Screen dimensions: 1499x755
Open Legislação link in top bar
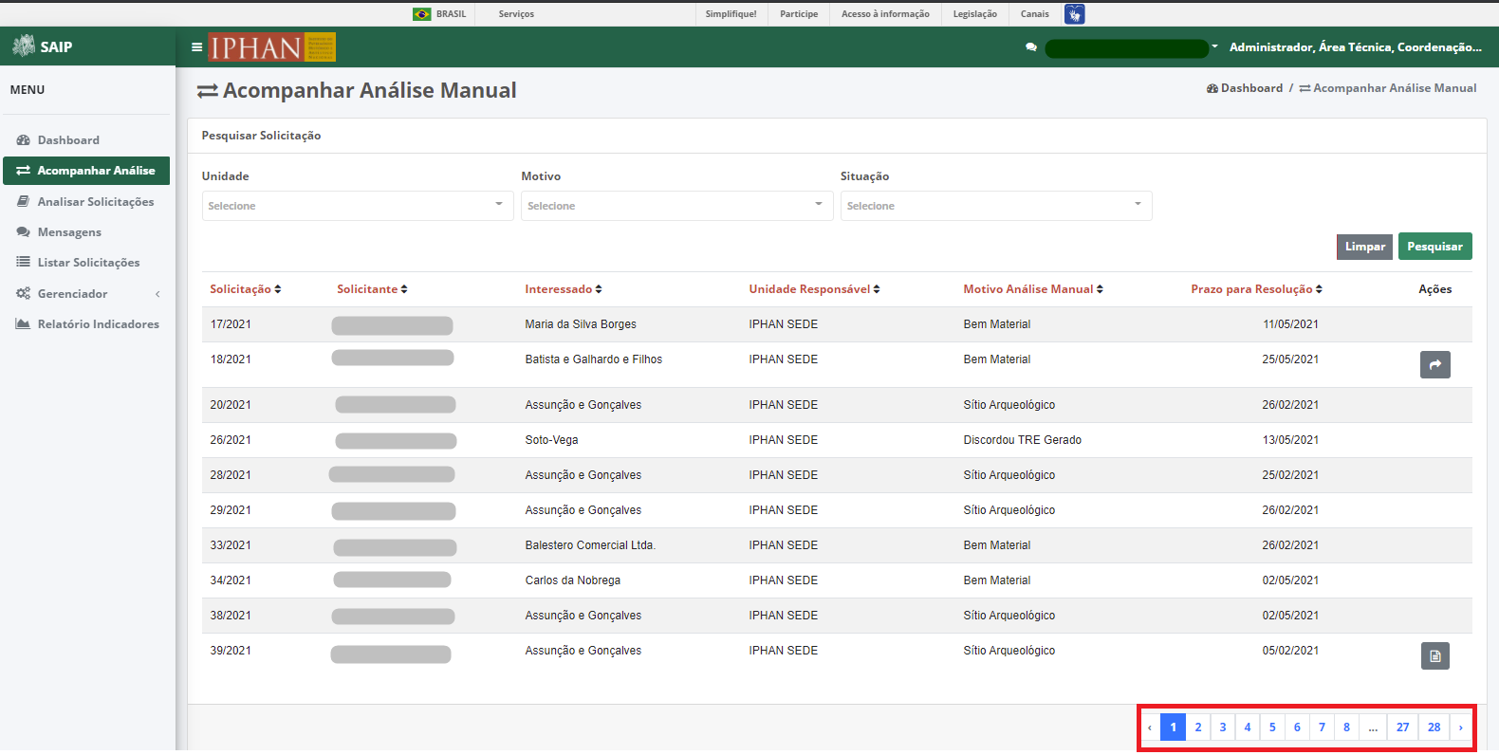point(975,14)
